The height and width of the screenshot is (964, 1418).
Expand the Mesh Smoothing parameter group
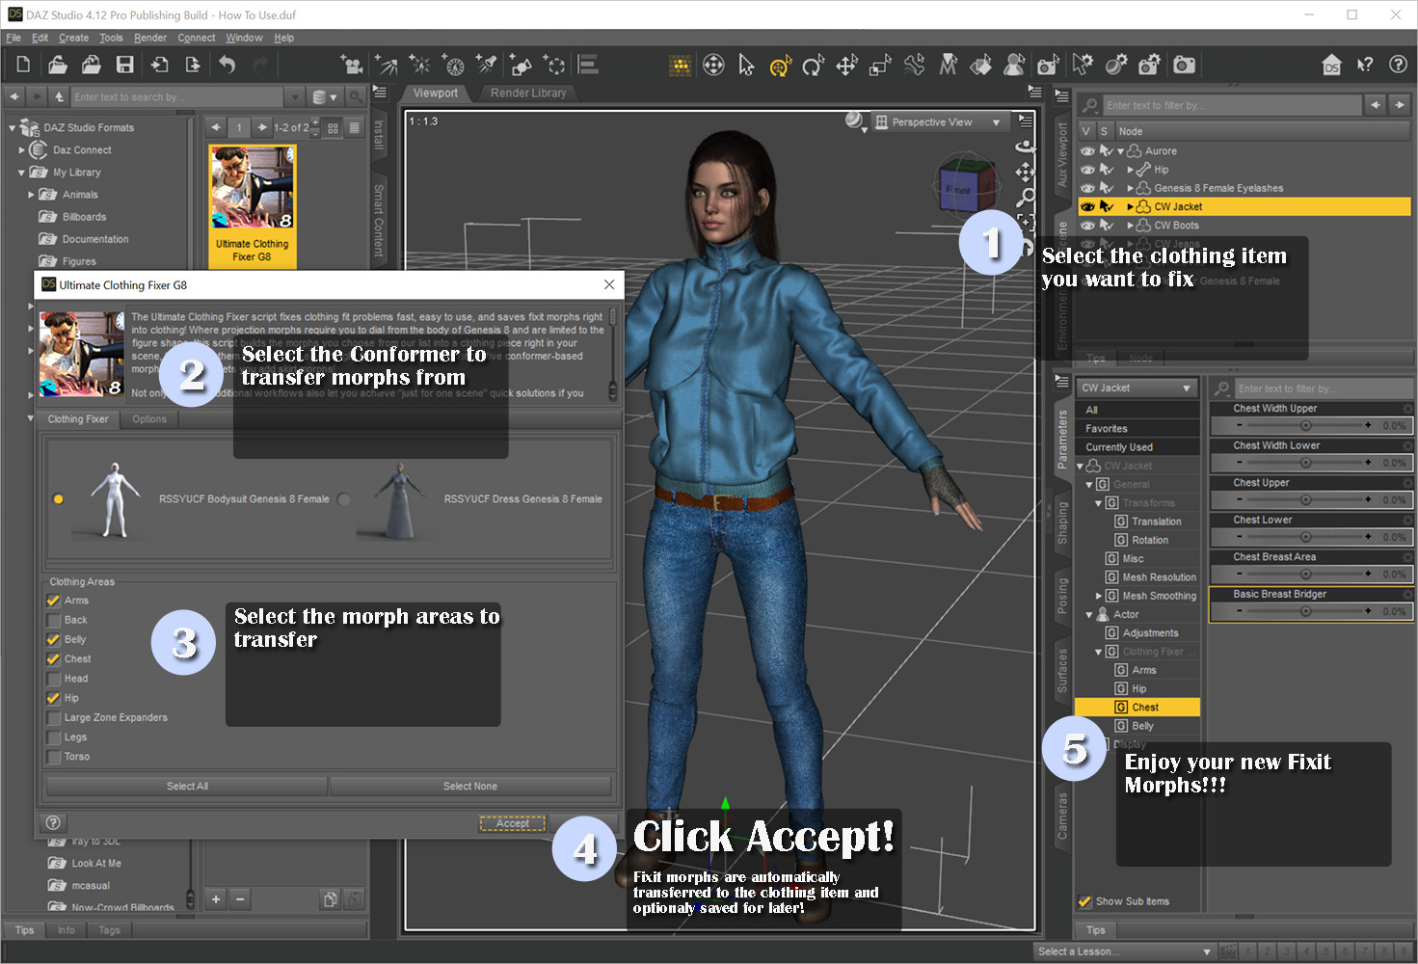(x=1099, y=596)
